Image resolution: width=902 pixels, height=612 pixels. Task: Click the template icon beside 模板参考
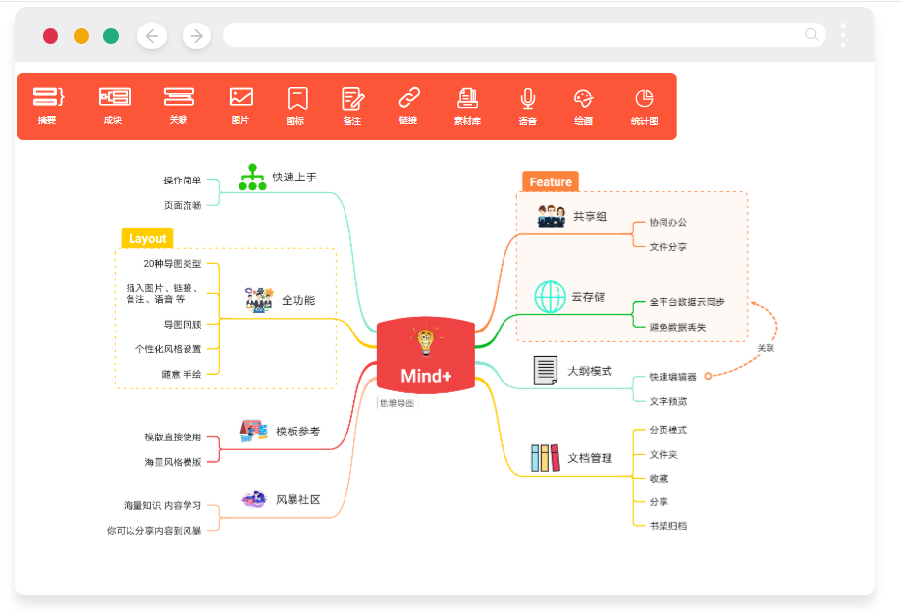[x=253, y=431]
